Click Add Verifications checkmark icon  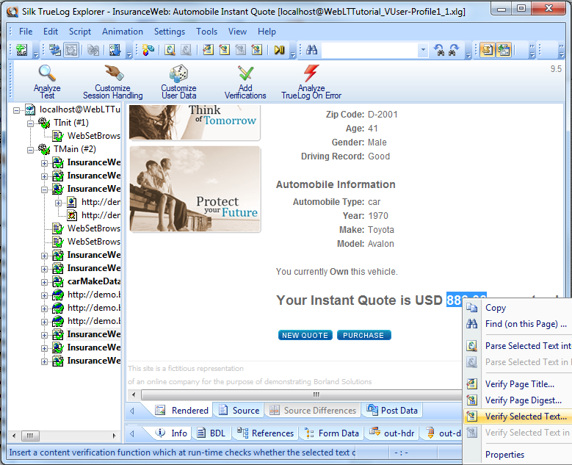pos(245,73)
